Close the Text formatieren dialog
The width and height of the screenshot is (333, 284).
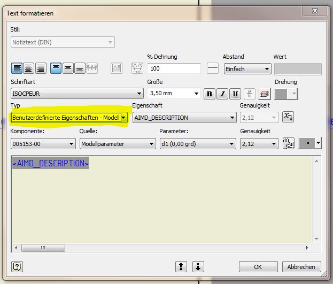[x=315, y=11]
